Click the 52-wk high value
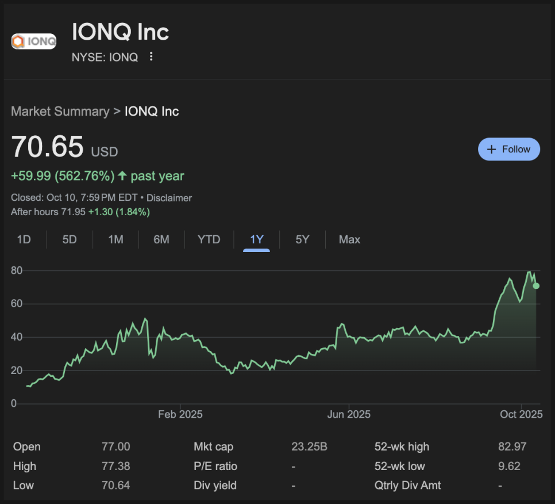The image size is (555, 504). [512, 446]
